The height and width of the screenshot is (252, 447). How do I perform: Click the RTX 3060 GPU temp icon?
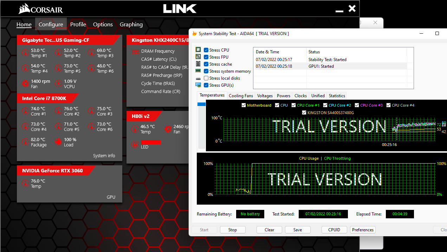[25, 183]
